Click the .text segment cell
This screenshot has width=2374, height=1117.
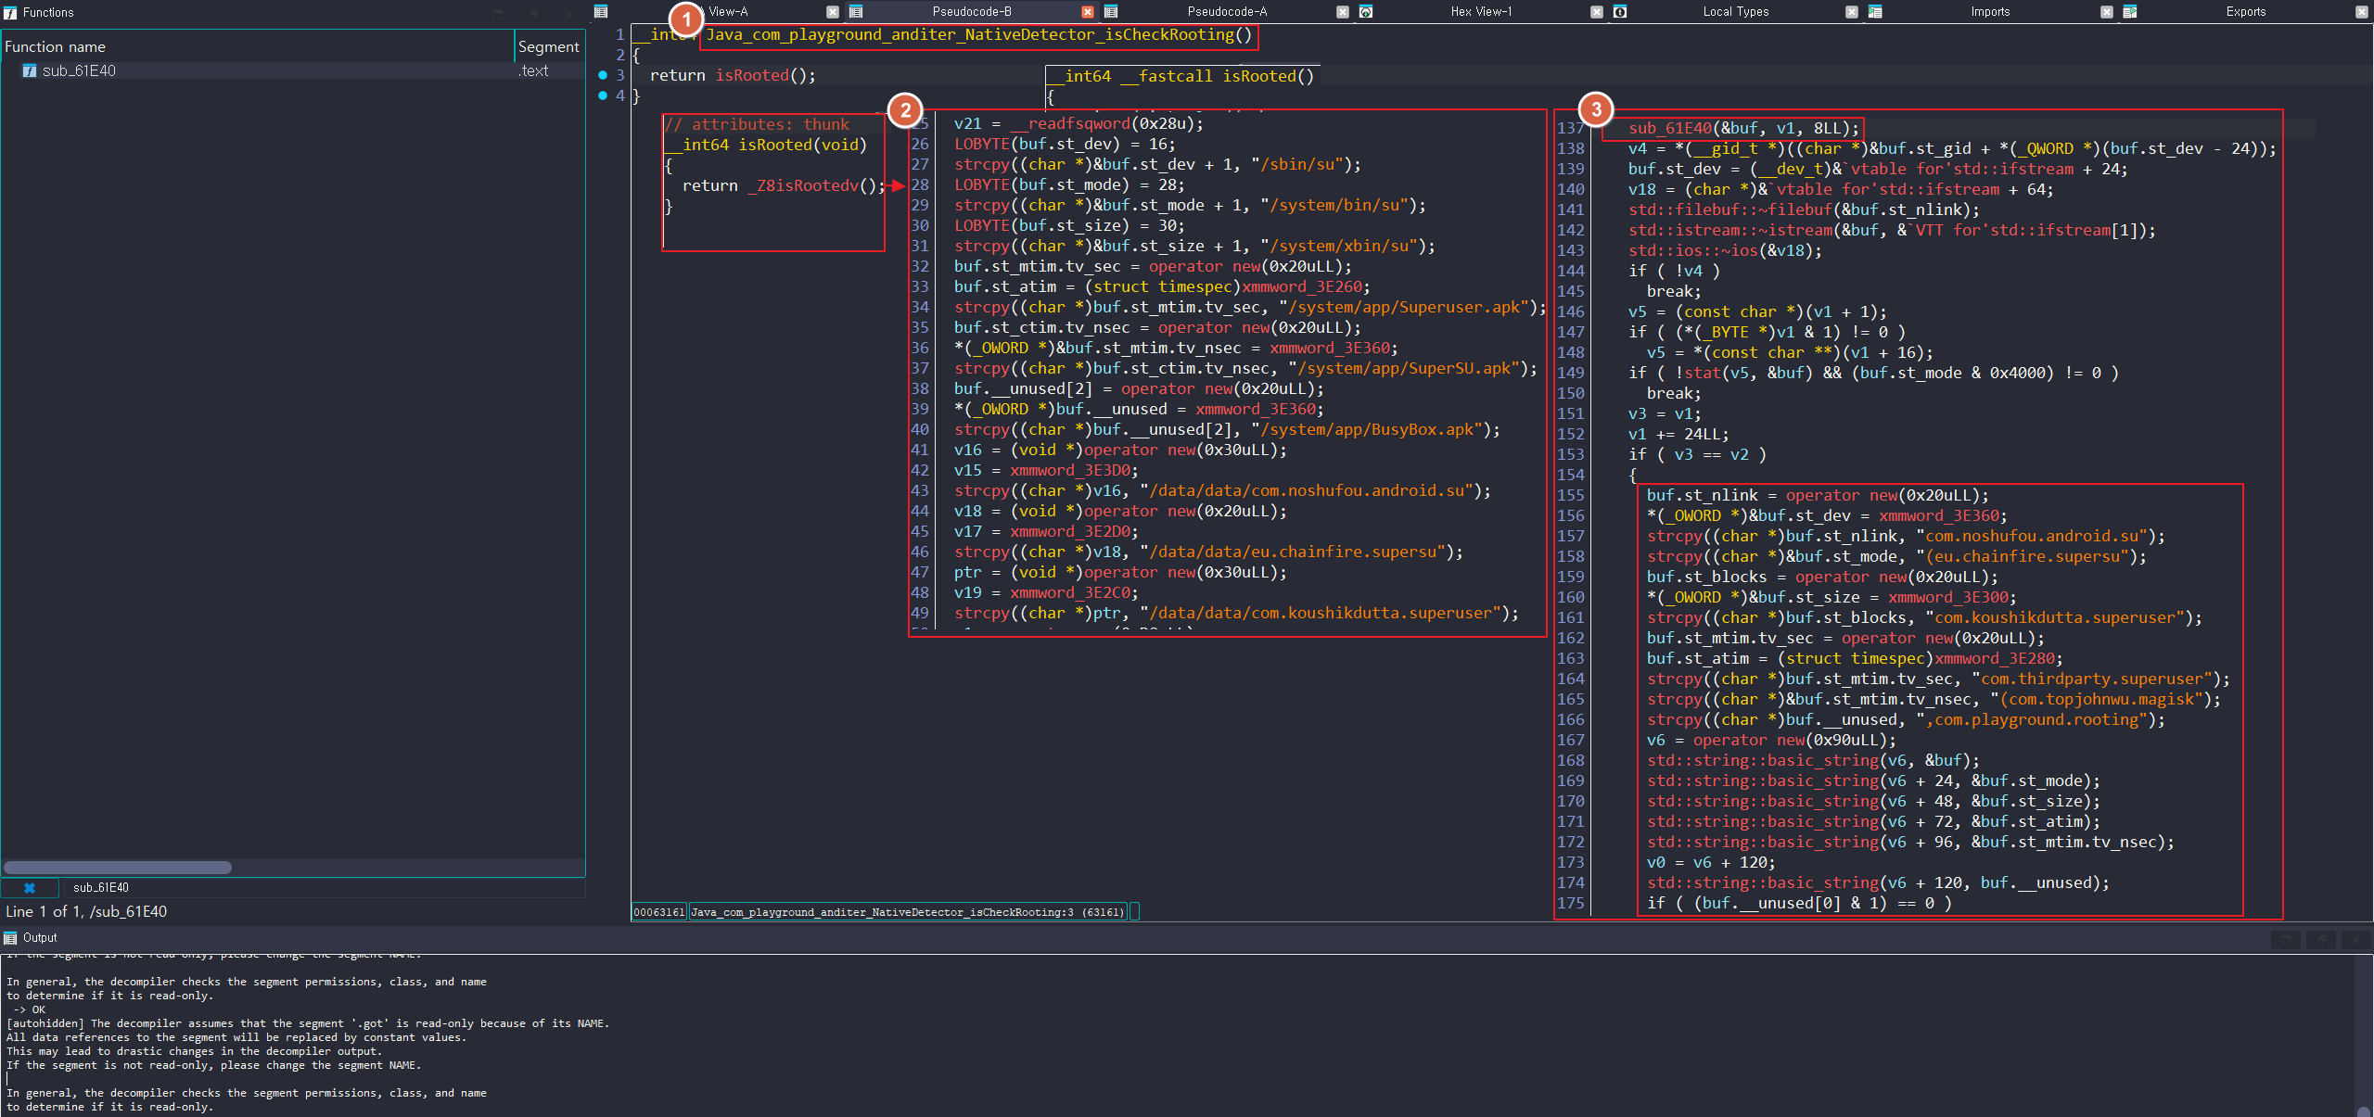pos(534,71)
